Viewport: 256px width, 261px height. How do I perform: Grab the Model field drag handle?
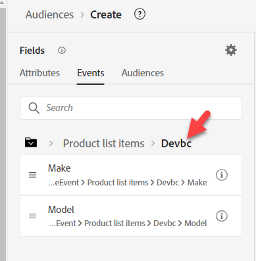[x=33, y=216]
